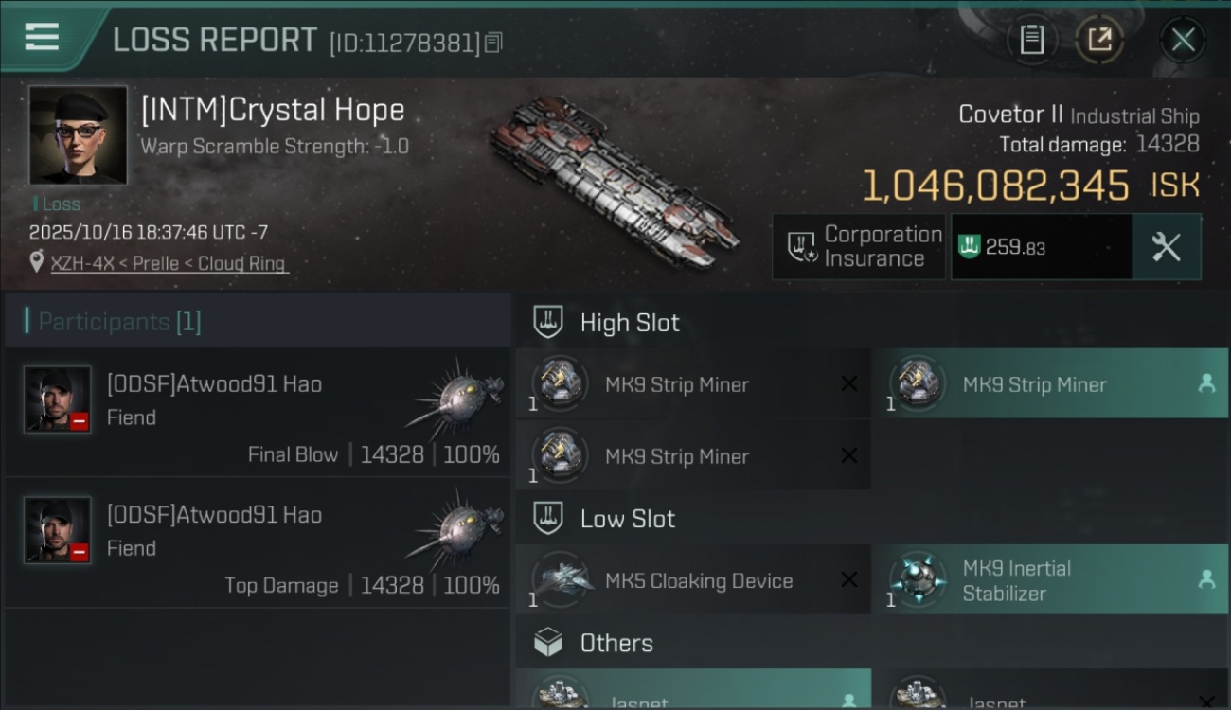The width and height of the screenshot is (1231, 710).
Task: Close the loss report window
Action: [1183, 40]
